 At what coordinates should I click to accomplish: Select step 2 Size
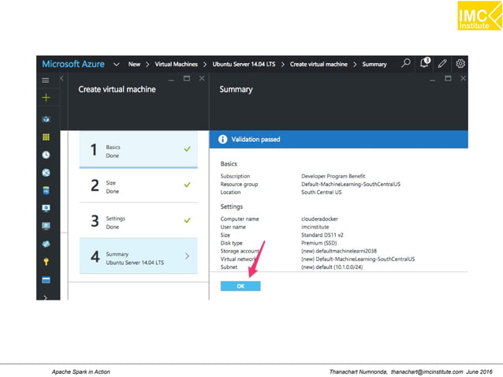(x=138, y=186)
